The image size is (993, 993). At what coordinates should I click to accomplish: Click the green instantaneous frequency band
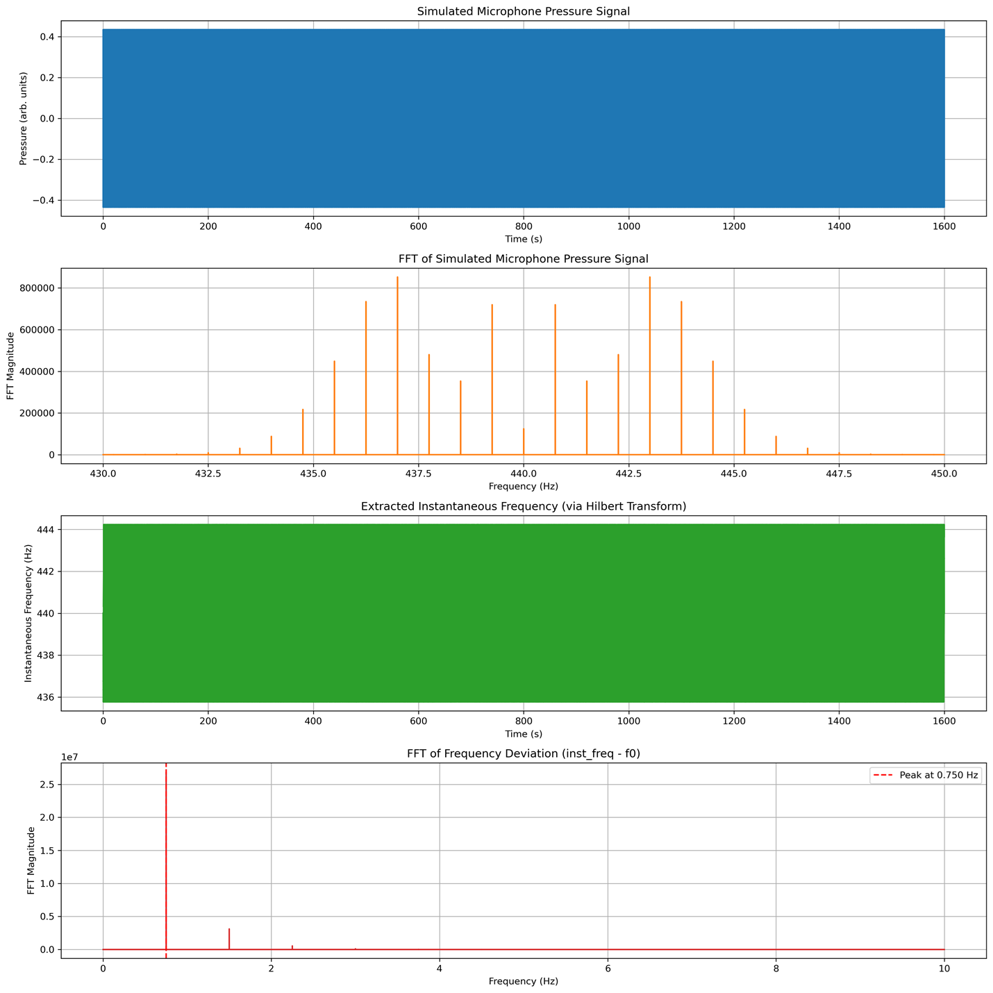pos(523,613)
